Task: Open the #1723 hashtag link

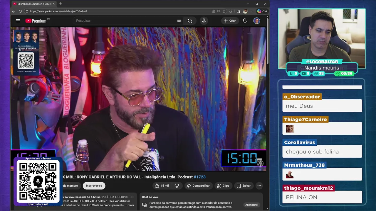Action: click(x=199, y=177)
